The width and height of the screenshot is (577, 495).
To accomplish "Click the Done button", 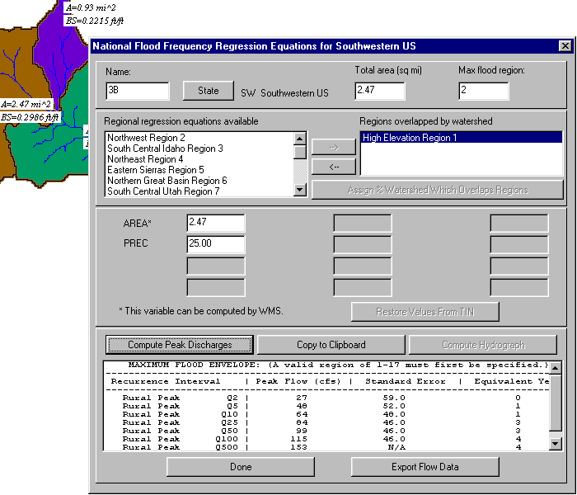I will point(241,467).
